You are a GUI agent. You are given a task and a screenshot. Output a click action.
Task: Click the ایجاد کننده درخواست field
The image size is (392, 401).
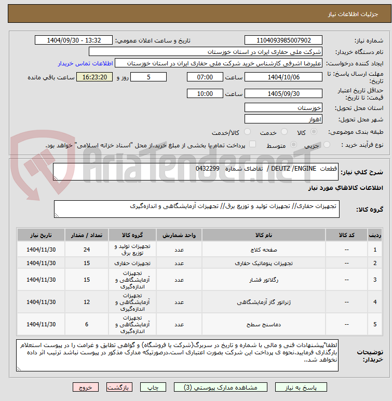[x=219, y=63]
